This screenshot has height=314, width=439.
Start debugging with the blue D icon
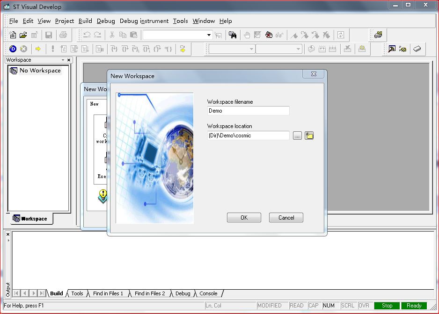point(13,49)
